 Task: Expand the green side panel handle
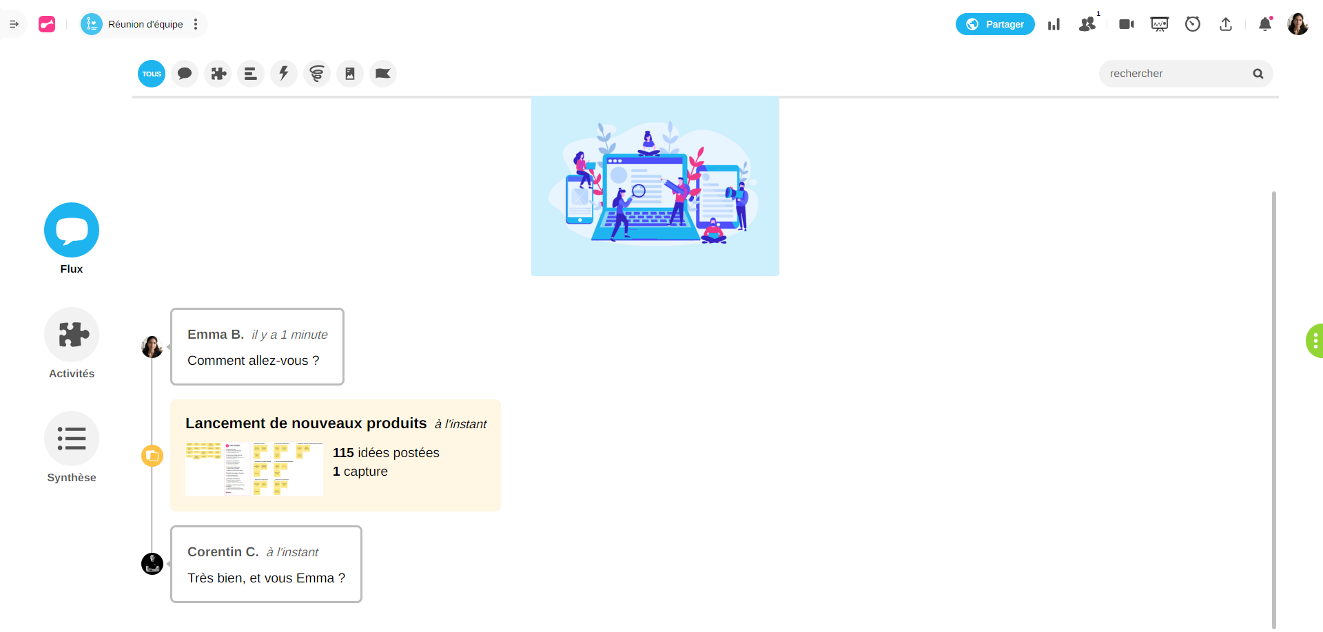coord(1315,341)
